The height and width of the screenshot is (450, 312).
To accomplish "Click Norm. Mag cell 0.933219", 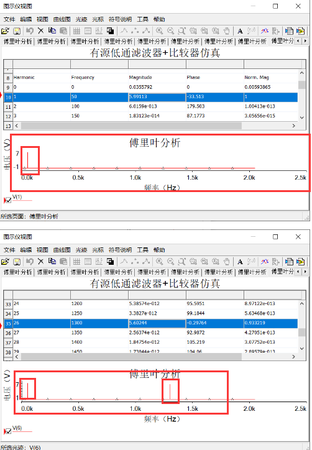I will 270,323.
